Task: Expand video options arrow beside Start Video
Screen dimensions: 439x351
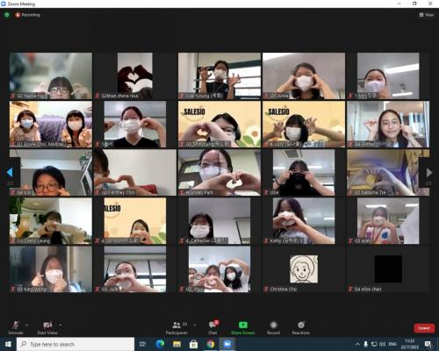Action: coord(61,325)
